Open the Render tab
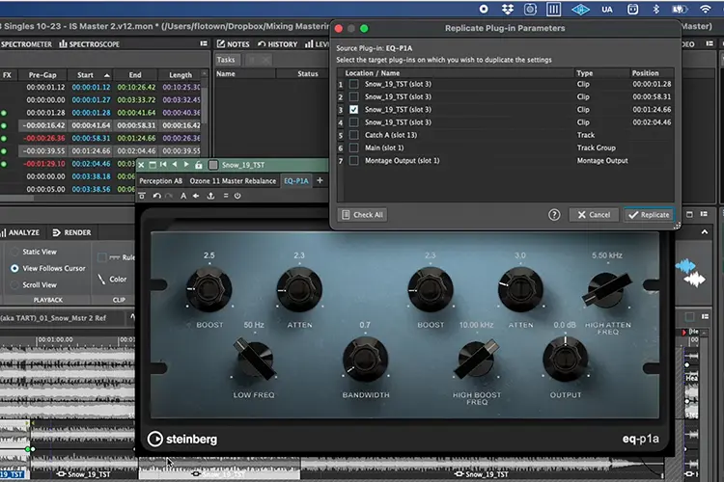The height and width of the screenshot is (482, 724). pos(71,232)
